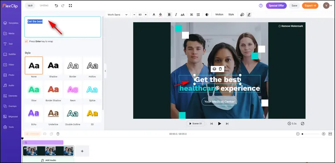335x163 pixels.
Task: Open text alignment options
Action: (192, 15)
